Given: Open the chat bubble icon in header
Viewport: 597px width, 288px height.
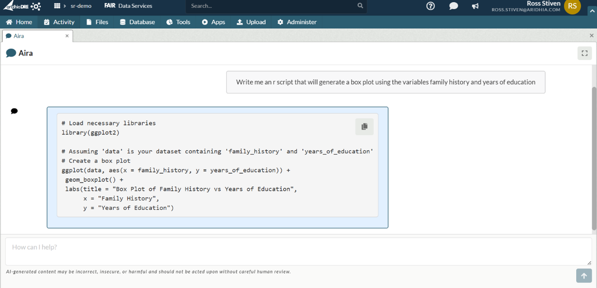Looking at the screenshot, I should pyautogui.click(x=453, y=6).
